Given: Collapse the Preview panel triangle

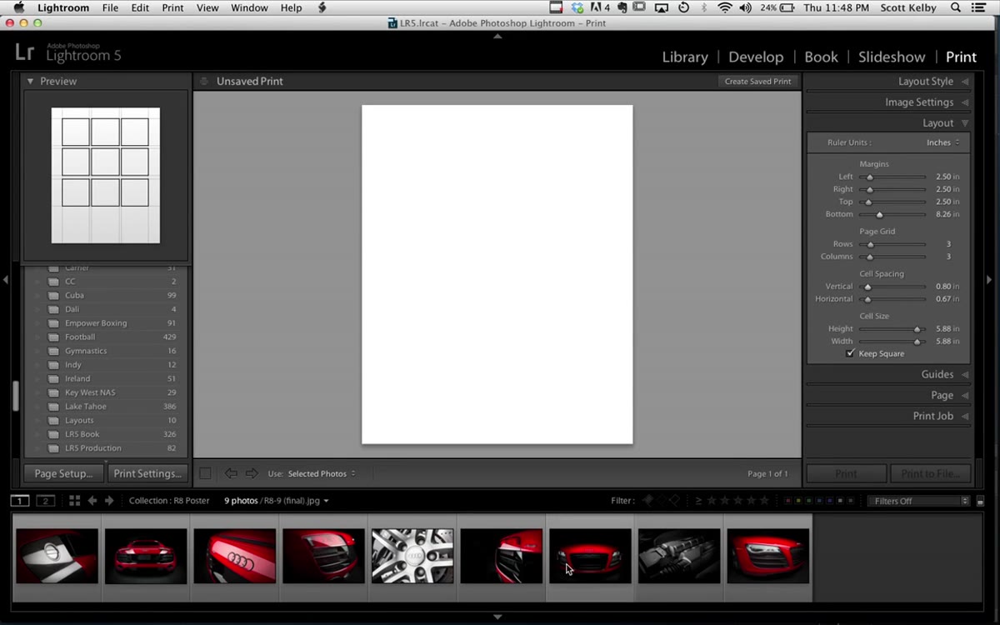Looking at the screenshot, I should click(x=30, y=81).
